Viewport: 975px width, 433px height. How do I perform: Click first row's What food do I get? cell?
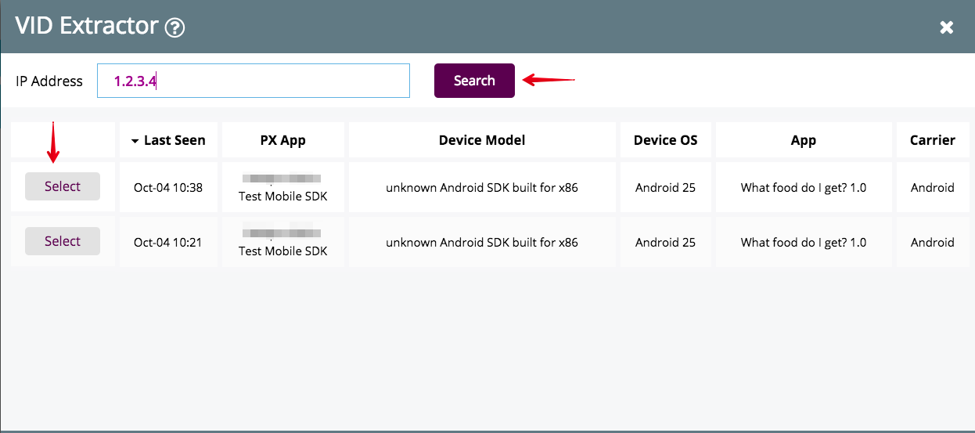(x=803, y=188)
